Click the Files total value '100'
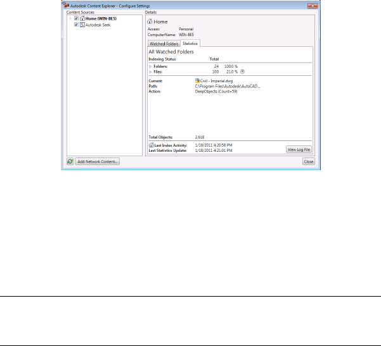This screenshot has height=346, width=381. [216, 71]
